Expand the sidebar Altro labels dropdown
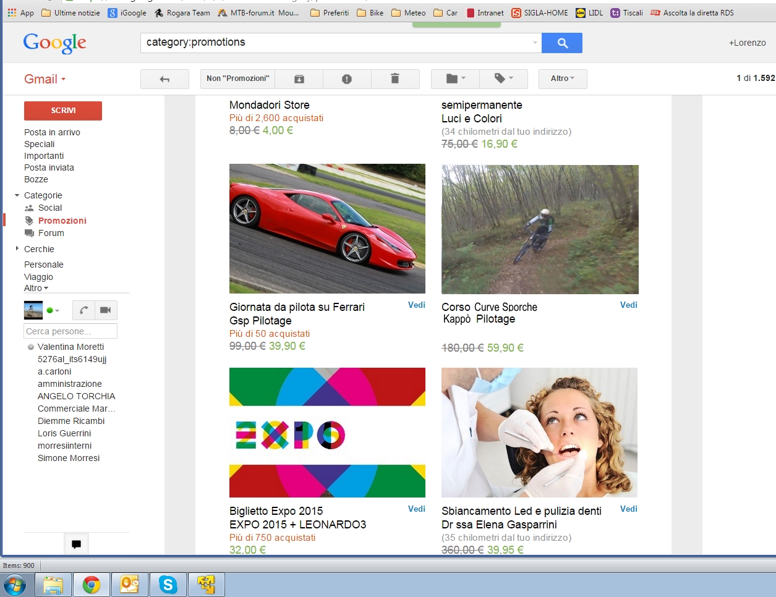The height and width of the screenshot is (597, 776). (36, 288)
